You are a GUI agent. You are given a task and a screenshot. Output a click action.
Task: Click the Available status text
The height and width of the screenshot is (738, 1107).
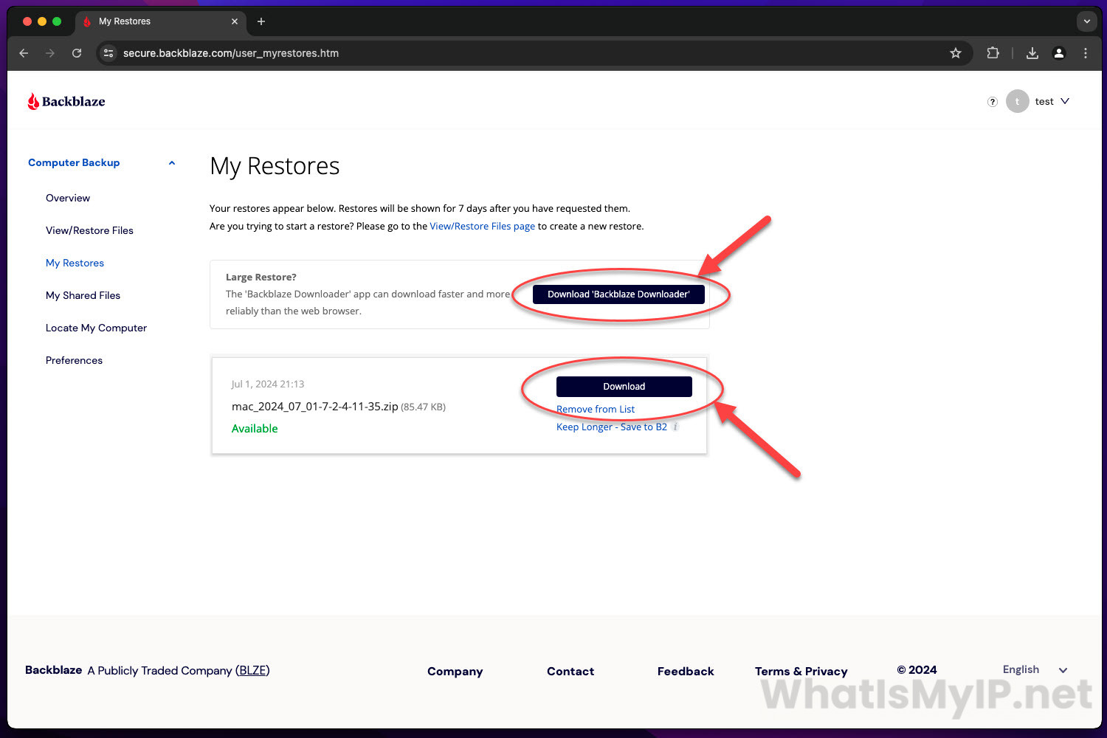[x=255, y=428]
